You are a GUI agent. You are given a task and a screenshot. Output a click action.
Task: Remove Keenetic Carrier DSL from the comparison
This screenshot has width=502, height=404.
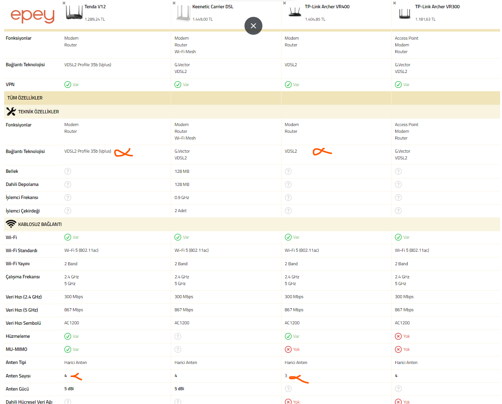coord(174,3)
